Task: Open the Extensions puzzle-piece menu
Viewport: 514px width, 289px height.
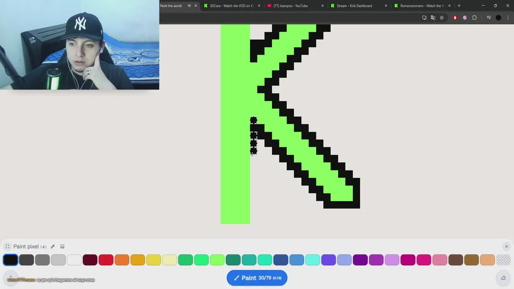Action: tap(474, 18)
